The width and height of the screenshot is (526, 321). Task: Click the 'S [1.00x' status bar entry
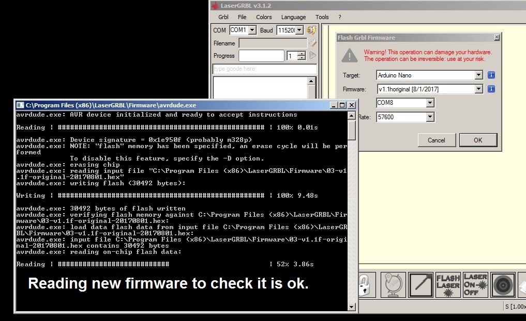515,306
